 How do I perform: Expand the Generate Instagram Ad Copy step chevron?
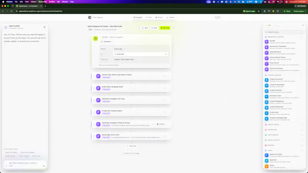pyautogui.click(x=165, y=100)
